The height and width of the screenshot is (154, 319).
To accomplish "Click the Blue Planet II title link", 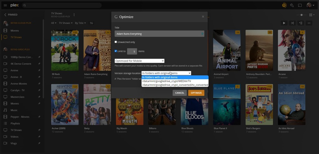I will (220, 128).
